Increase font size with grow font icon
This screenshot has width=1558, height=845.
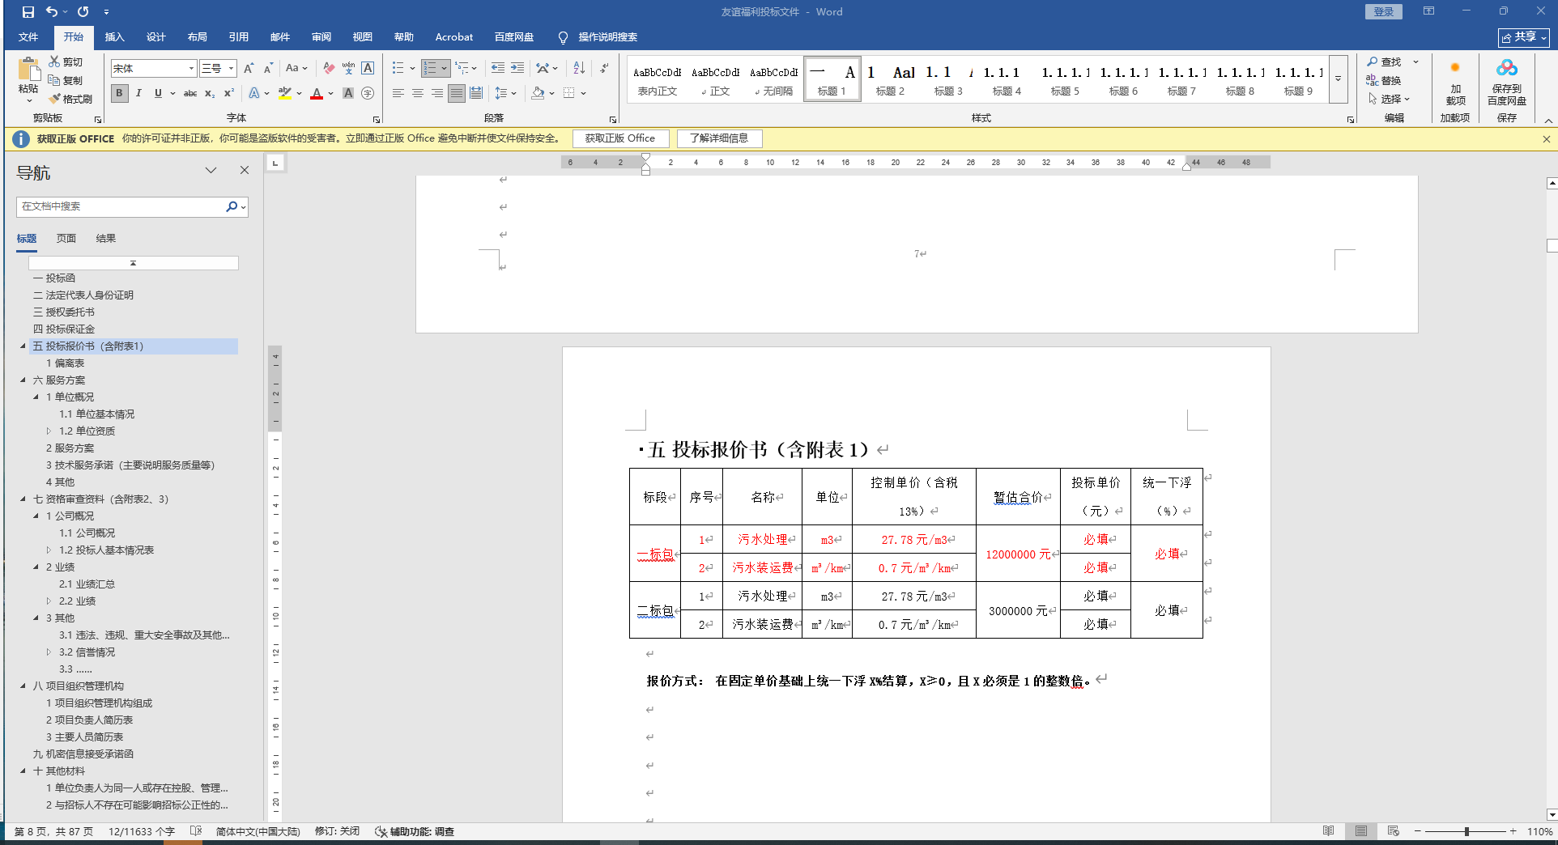pos(249,68)
